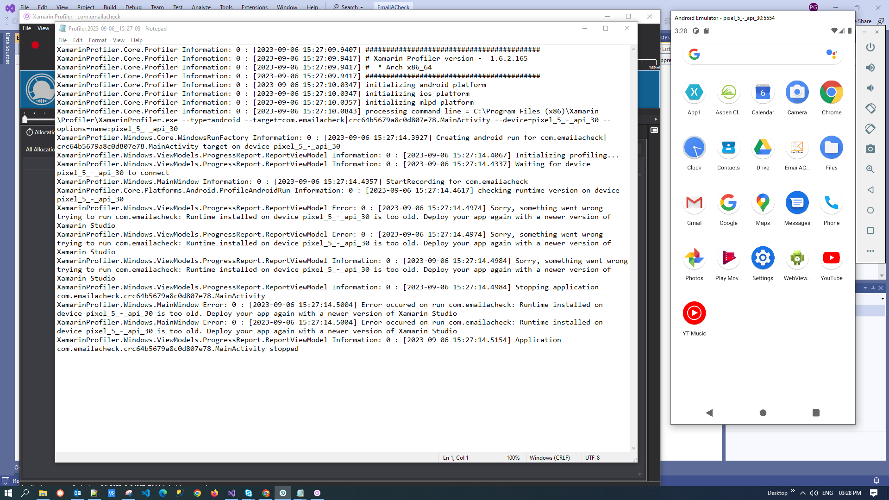Expand Visual Studio Search dropdown

362,7
